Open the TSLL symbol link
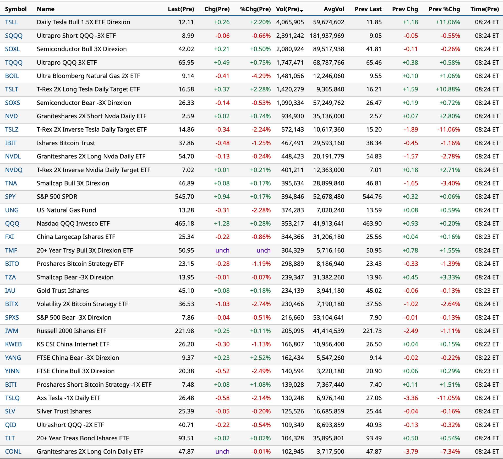Screen dimensions: 503x459 (x=12, y=22)
